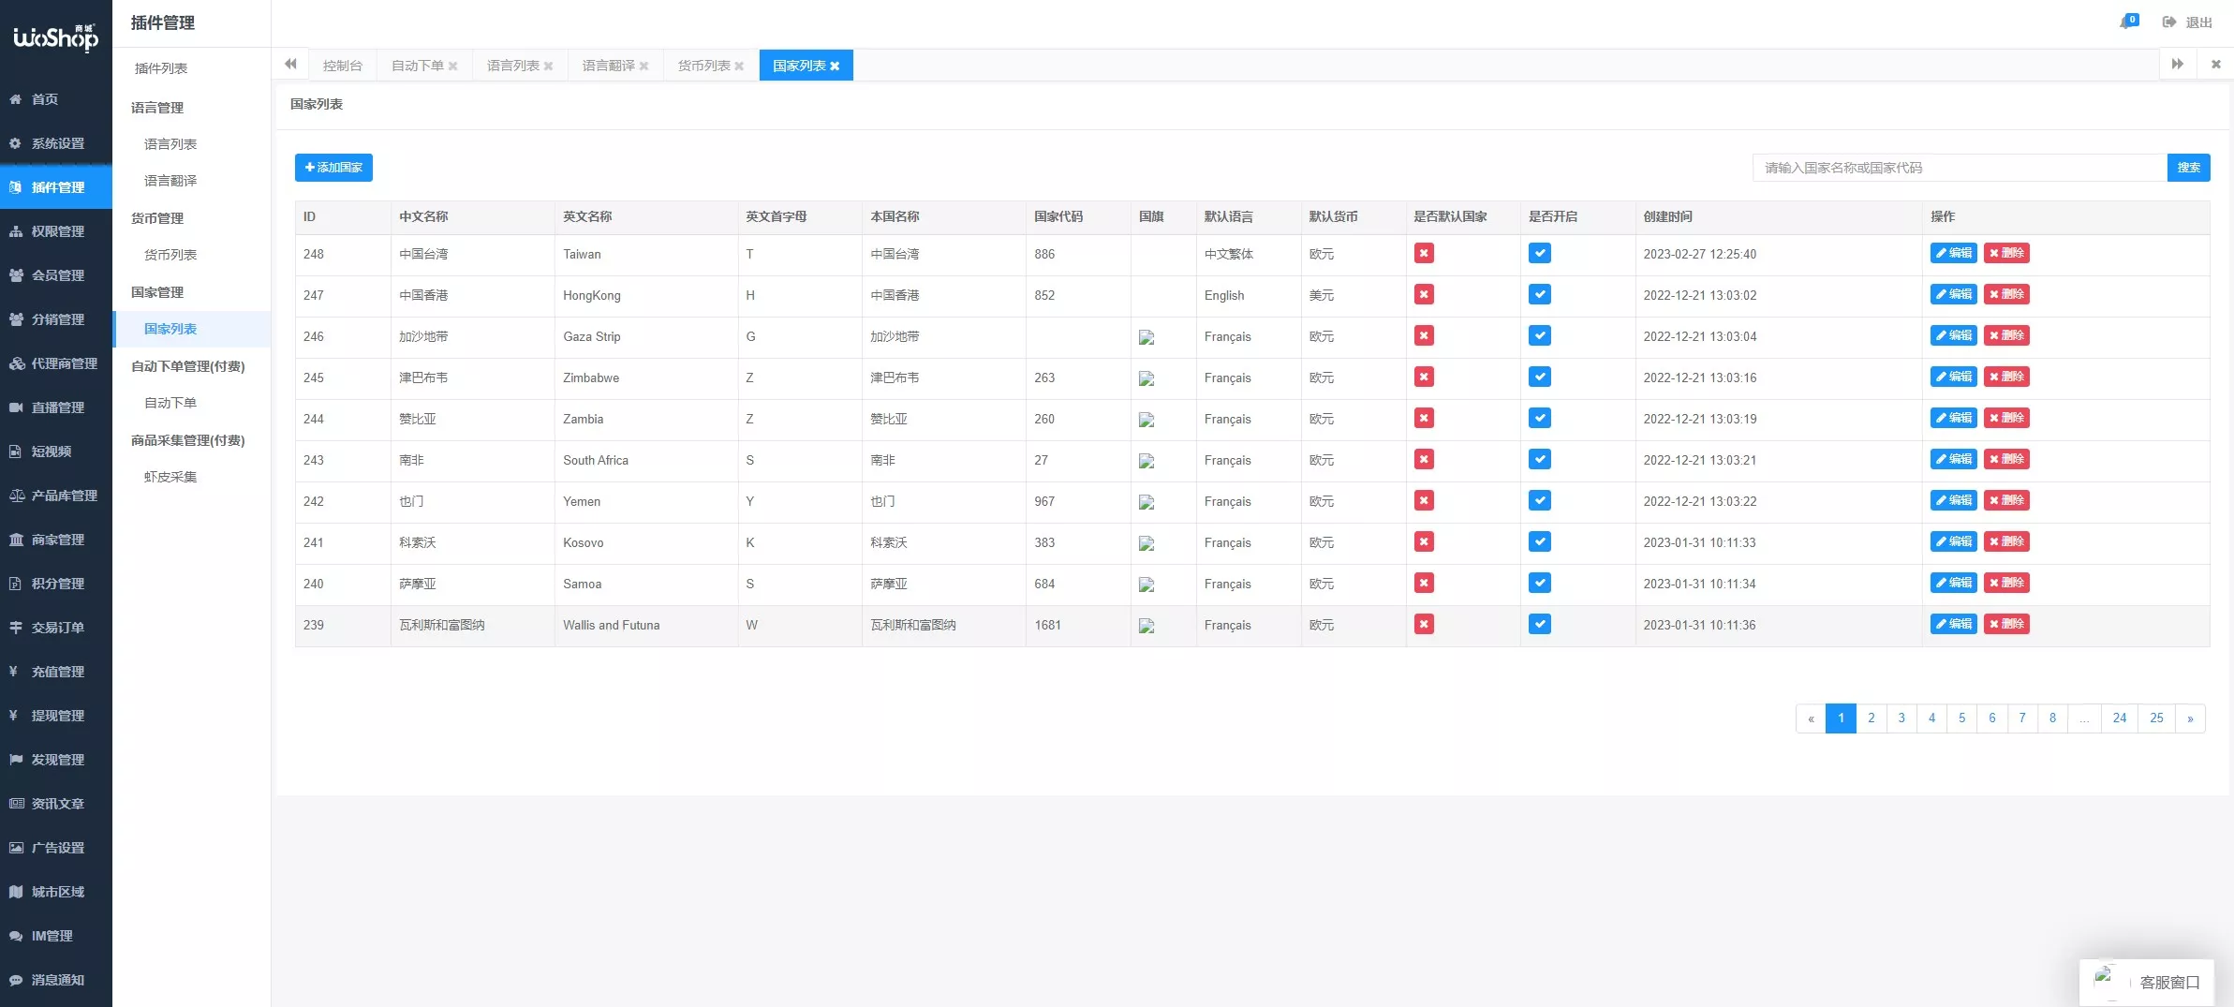Delete the South Africa row
Image resolution: width=2234 pixels, height=1007 pixels.
point(2005,459)
